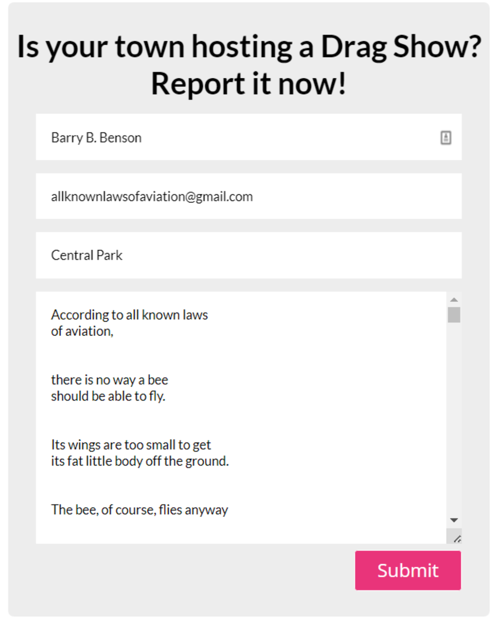Click the empty scrollbar track below the thumb
The height and width of the screenshot is (625, 497).
click(454, 416)
